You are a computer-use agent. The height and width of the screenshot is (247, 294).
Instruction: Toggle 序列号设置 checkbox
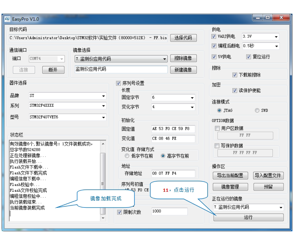tap(118, 83)
